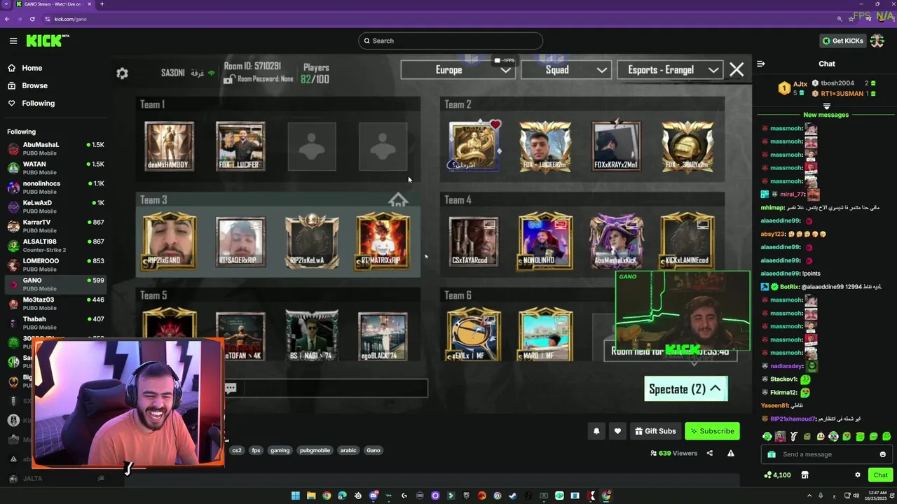Image resolution: width=897 pixels, height=504 pixels.
Task: Open the Esports - Erangel map dropdown
Action: (670, 70)
